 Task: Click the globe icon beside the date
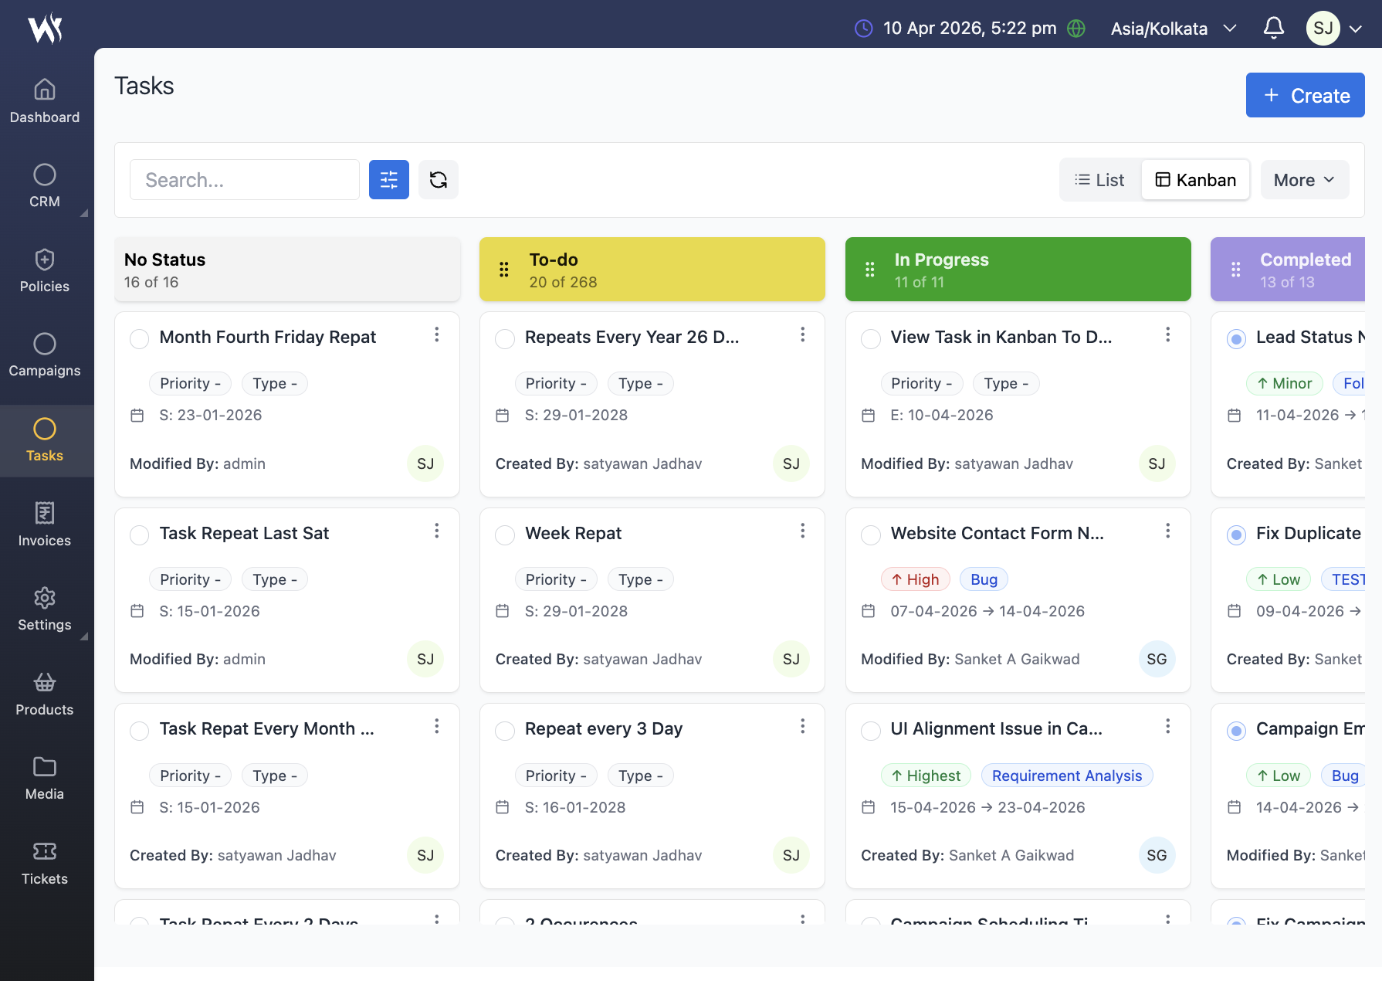1075,29
